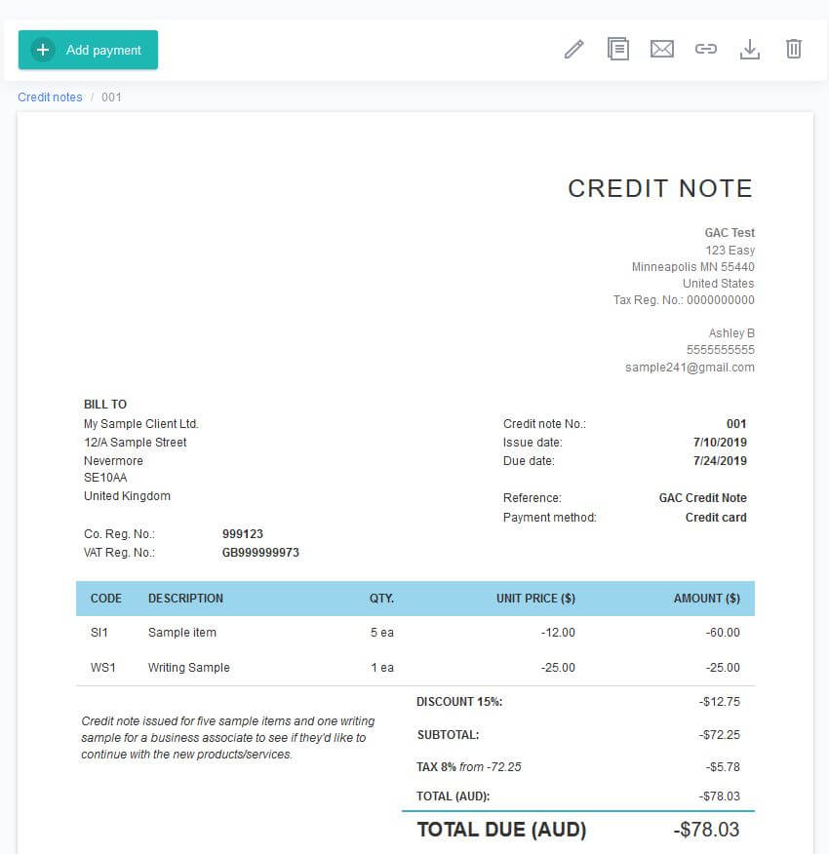The width and height of the screenshot is (829, 854).
Task: Open the Credit notes breadcrumb link
Action: pyautogui.click(x=50, y=97)
